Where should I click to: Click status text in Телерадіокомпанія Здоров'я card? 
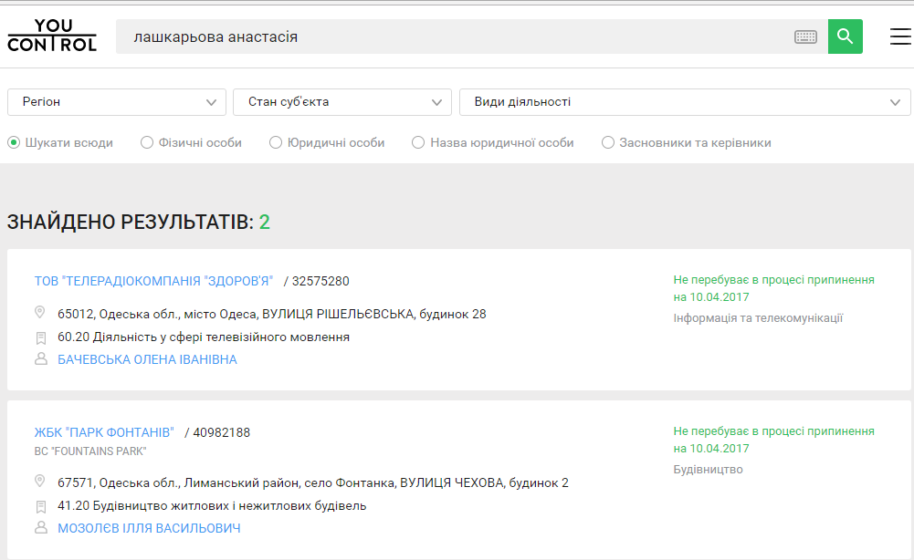(773, 288)
